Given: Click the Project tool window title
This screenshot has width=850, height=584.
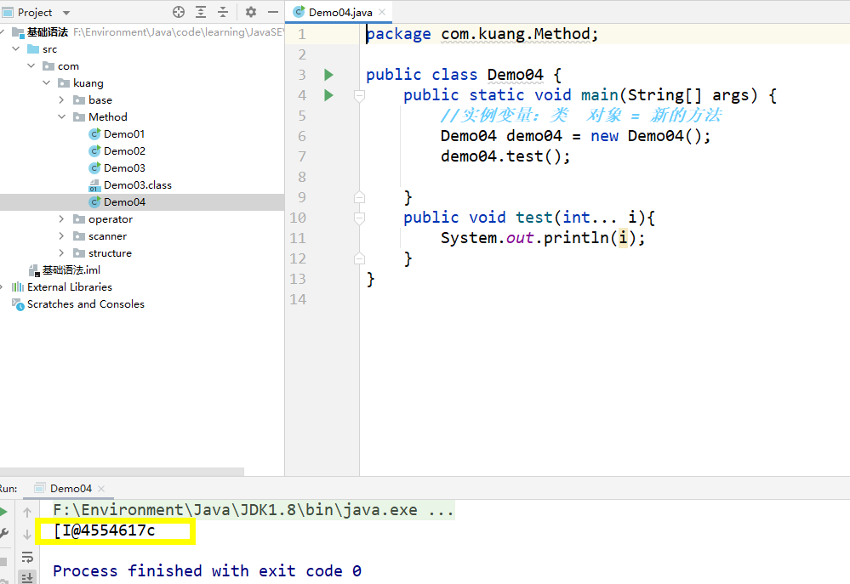Looking at the screenshot, I should (x=35, y=12).
